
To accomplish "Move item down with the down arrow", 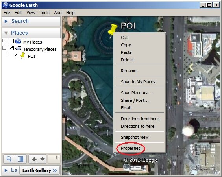I will 43,159.
